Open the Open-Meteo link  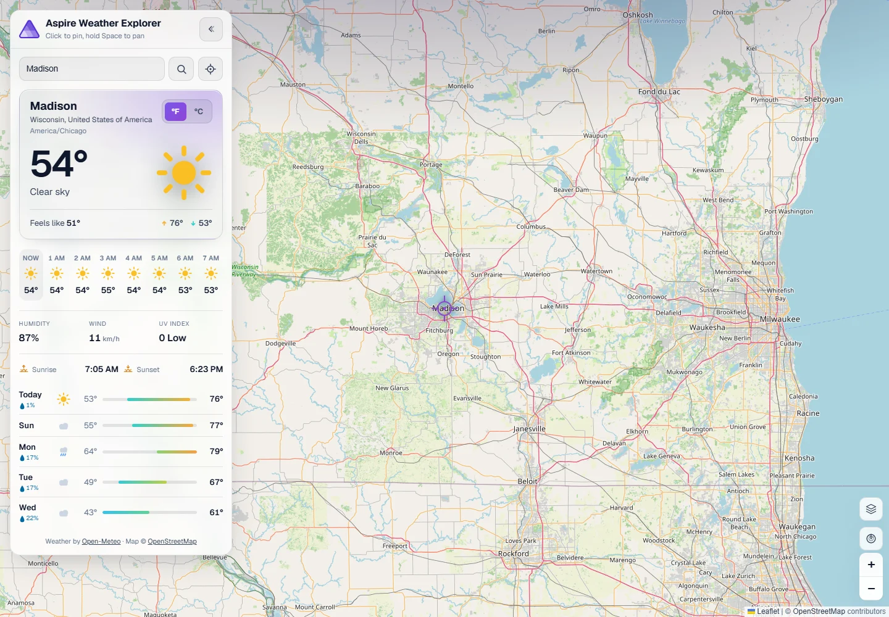click(101, 542)
